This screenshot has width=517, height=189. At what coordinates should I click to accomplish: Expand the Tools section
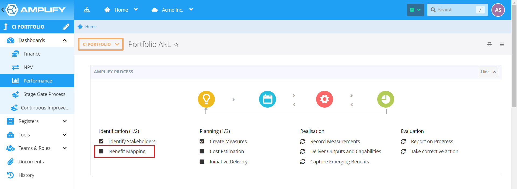65,135
